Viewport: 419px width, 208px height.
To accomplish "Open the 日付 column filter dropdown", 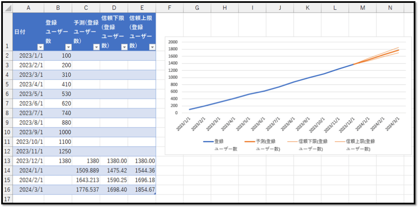I will click(x=40, y=47).
